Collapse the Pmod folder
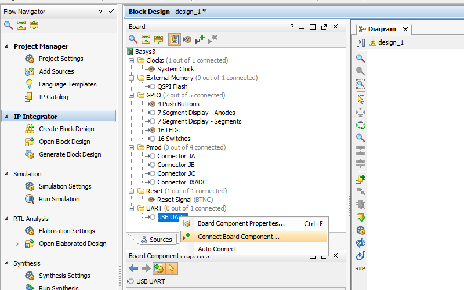The image size is (464, 290). pos(132,147)
